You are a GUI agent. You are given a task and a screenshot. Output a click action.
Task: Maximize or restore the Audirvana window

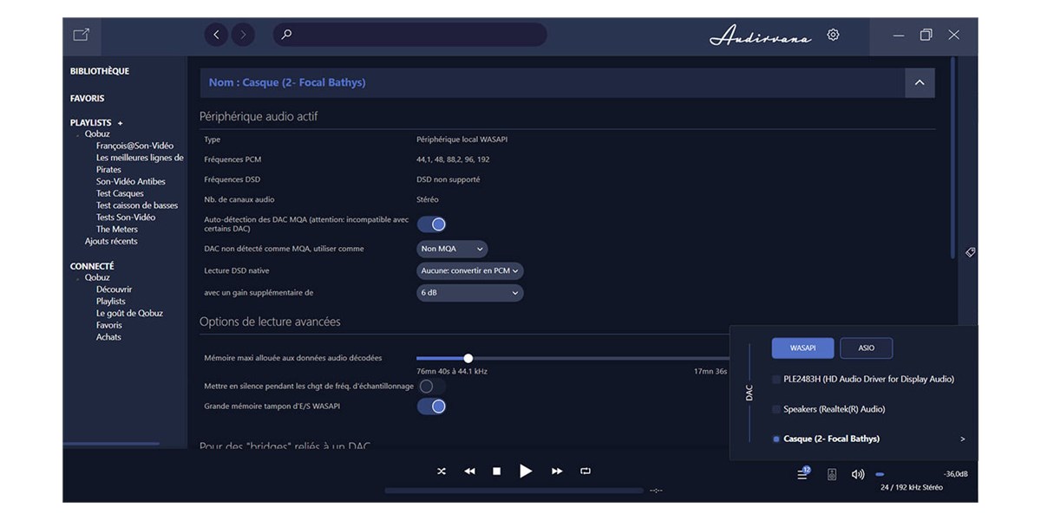(x=926, y=35)
